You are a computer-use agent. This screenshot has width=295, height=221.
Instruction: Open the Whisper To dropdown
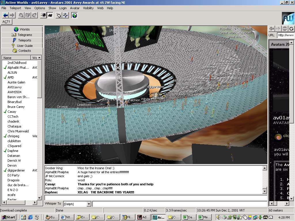88,204
